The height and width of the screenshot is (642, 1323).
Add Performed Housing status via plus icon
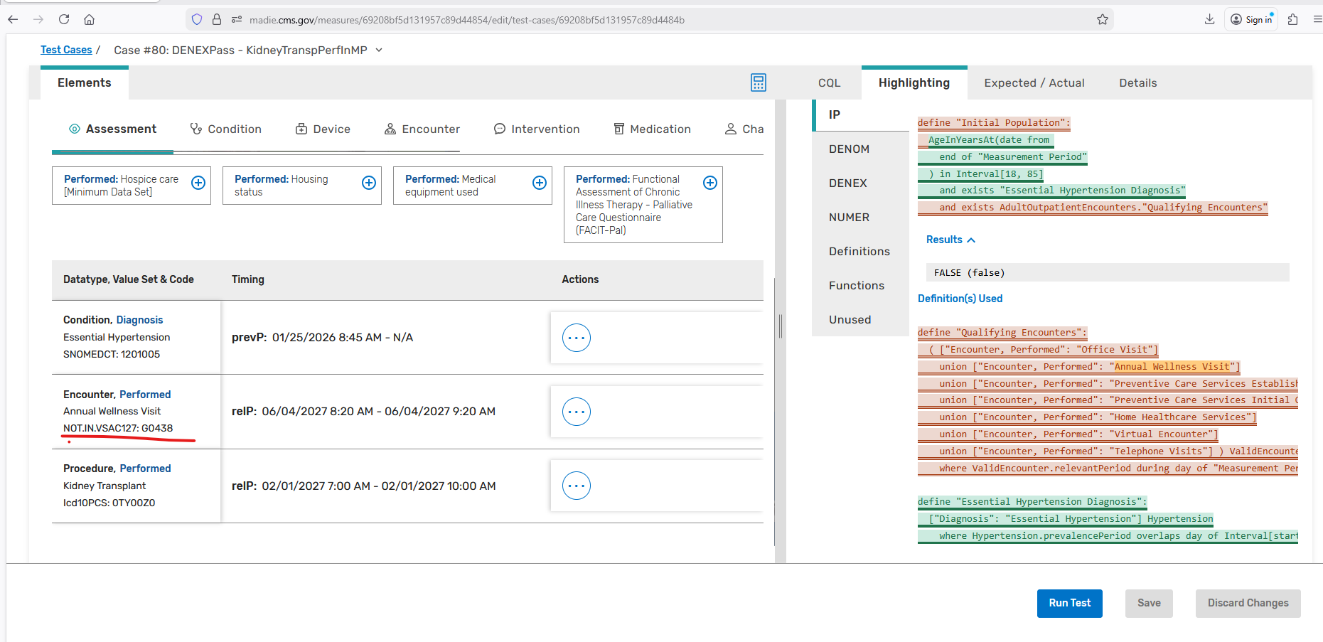tap(369, 183)
